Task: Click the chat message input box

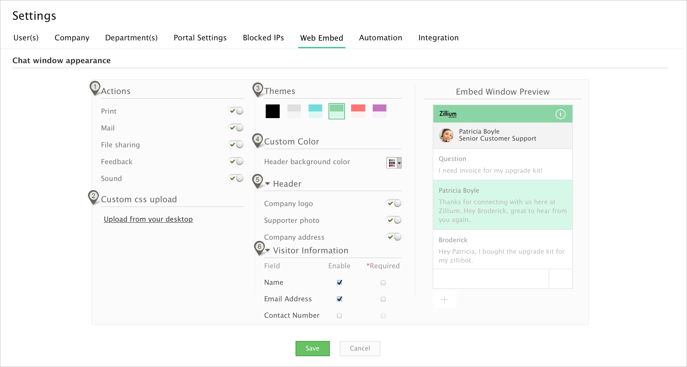Action: coord(491,279)
